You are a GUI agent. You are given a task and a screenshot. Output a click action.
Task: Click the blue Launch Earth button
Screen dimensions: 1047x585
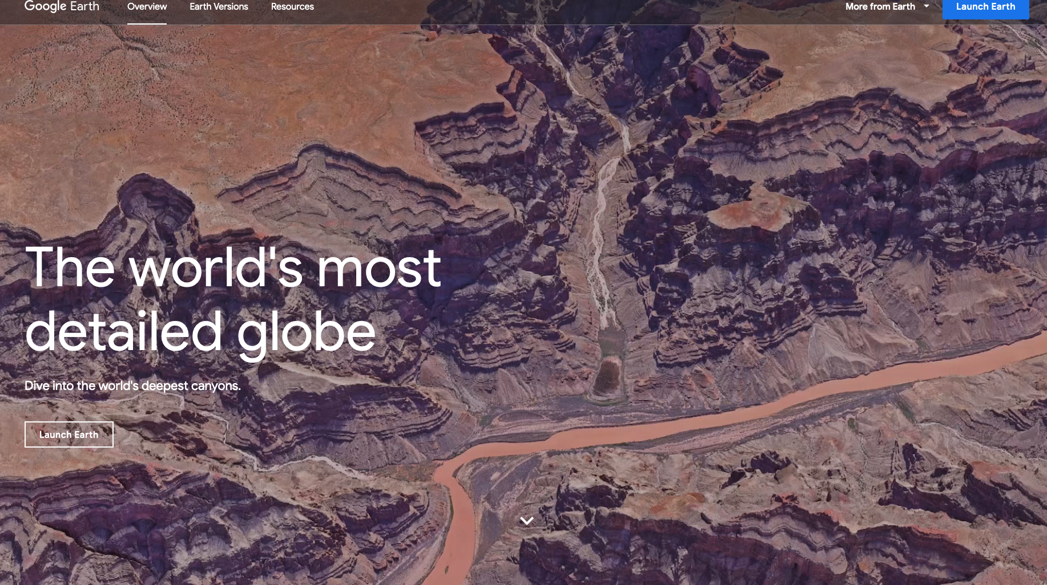985,8
